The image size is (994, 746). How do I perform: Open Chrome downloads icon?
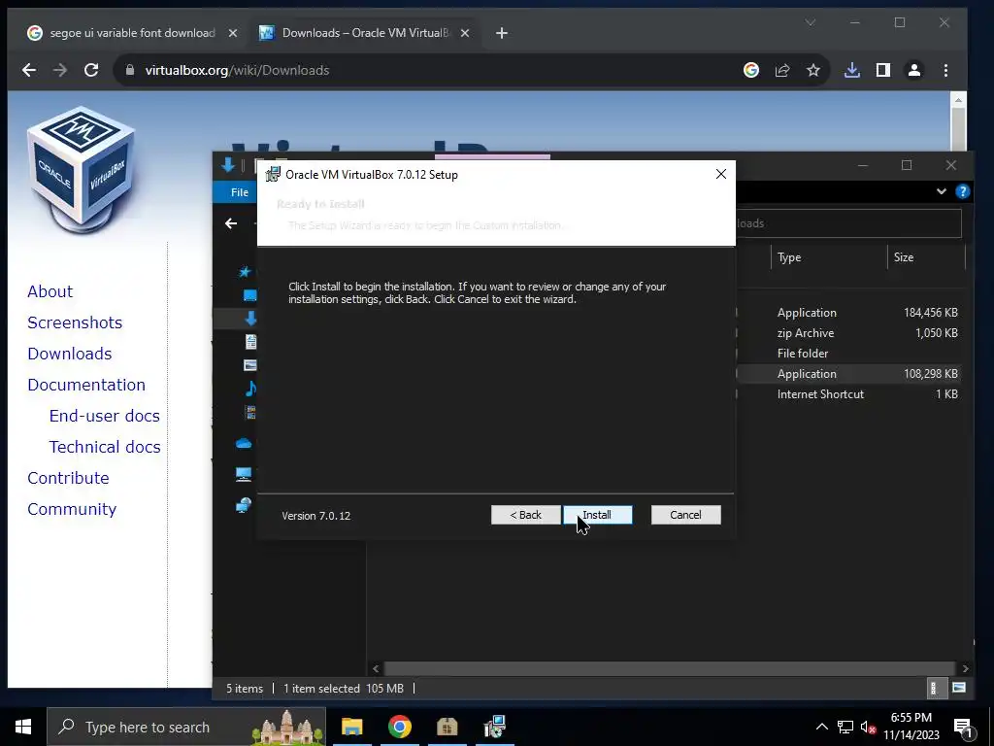(x=852, y=70)
